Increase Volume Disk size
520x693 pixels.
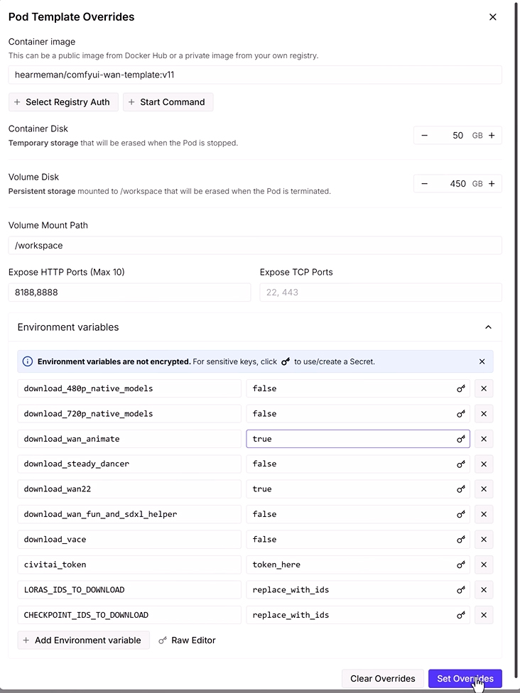492,183
